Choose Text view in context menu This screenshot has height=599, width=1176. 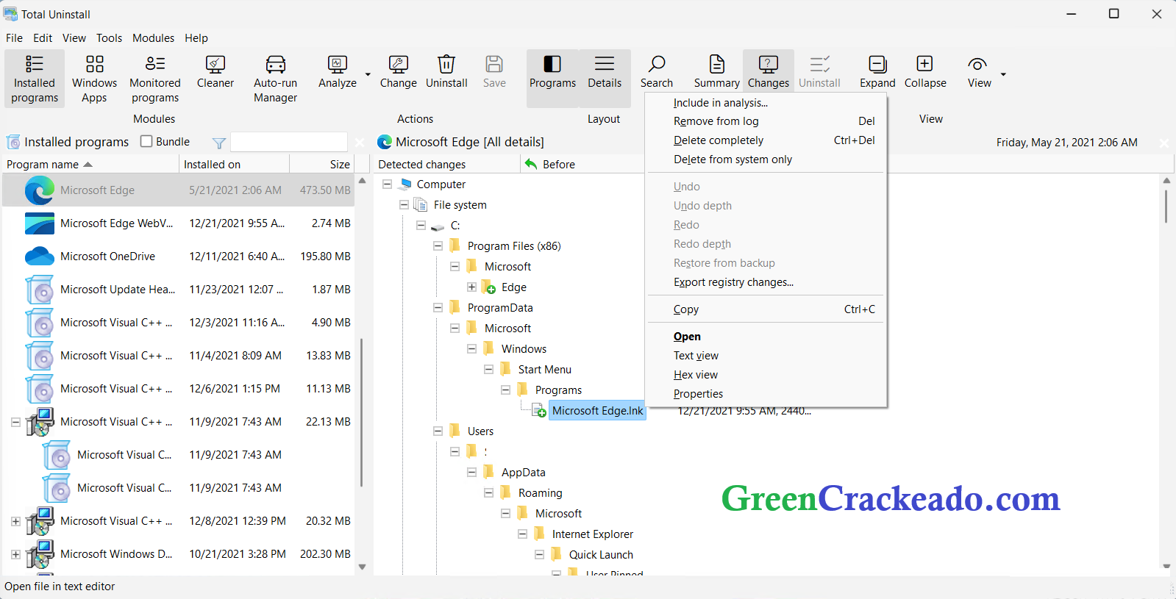click(x=766, y=356)
